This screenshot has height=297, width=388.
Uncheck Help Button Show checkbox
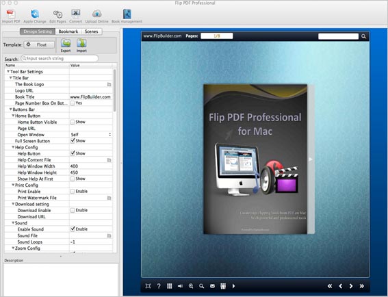tap(73, 153)
